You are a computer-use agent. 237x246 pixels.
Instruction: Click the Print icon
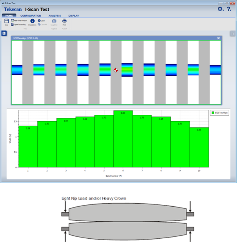64,21
